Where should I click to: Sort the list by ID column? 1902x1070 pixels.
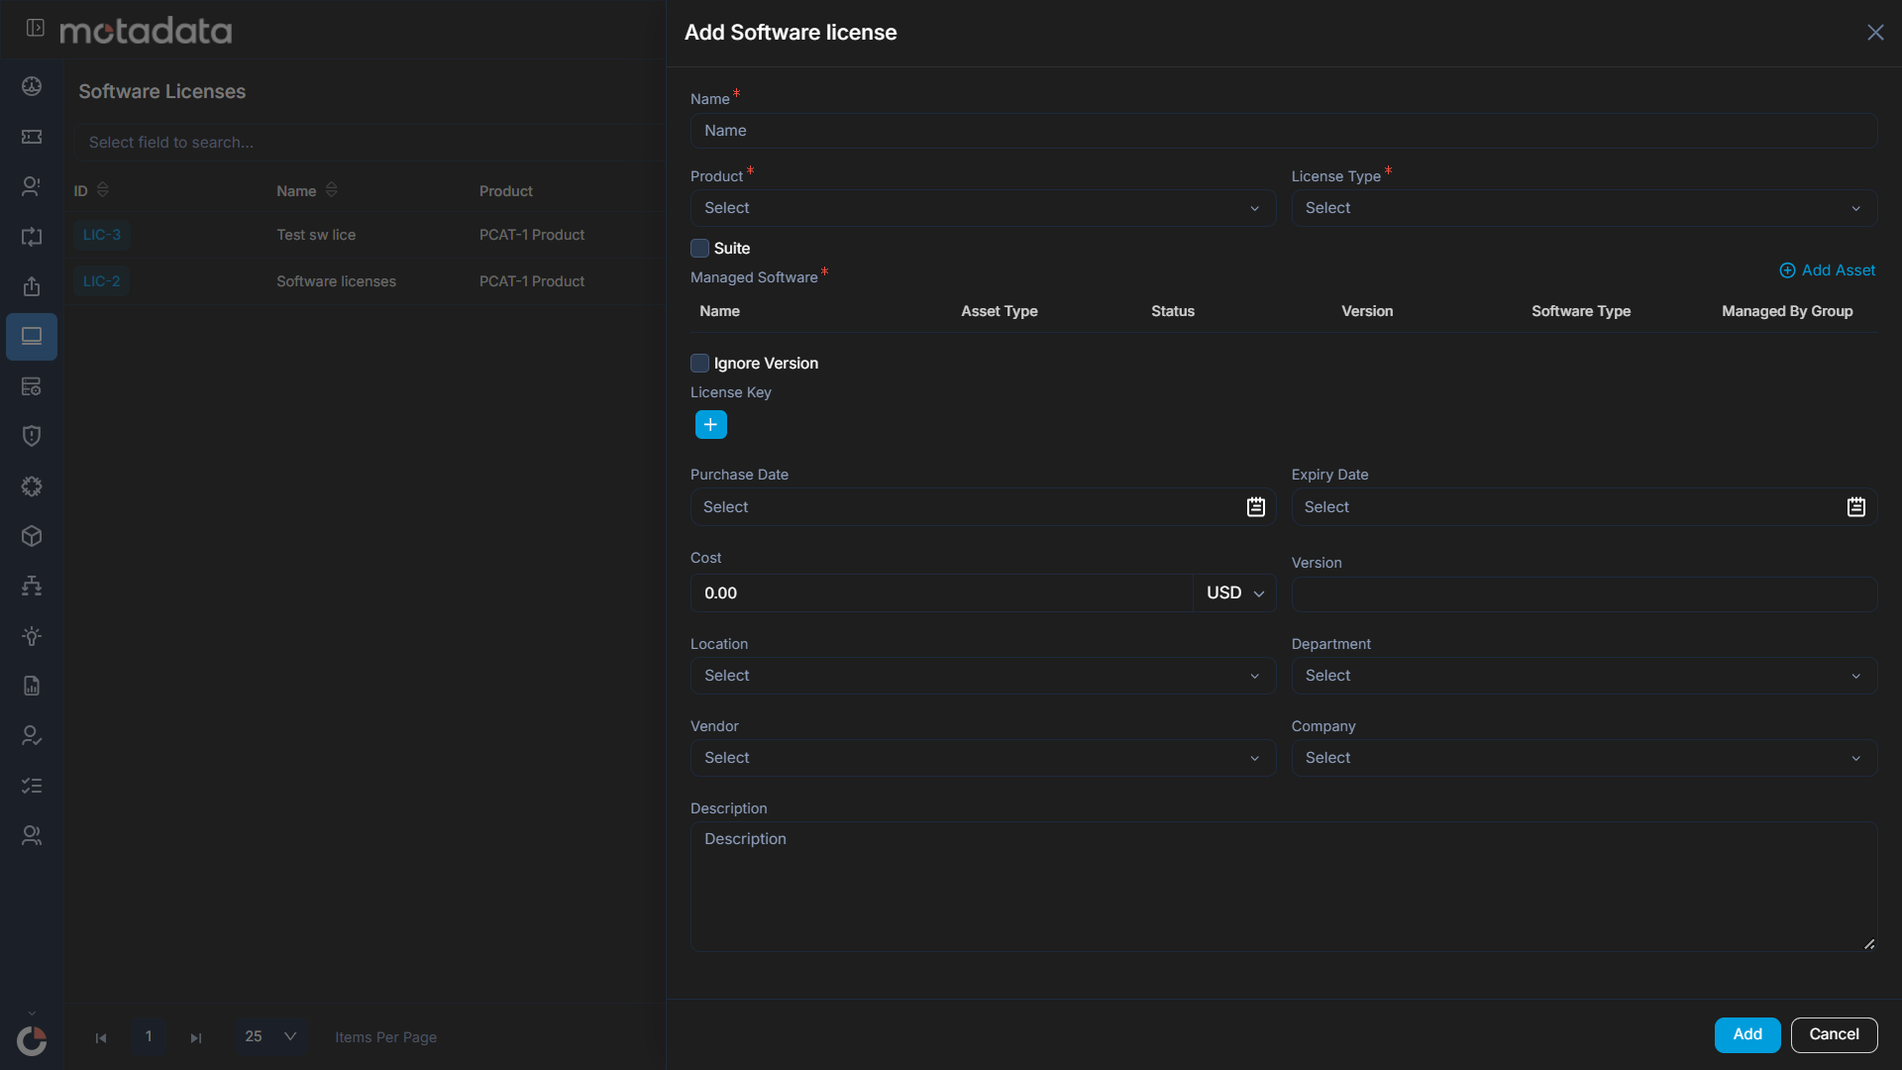103,190
